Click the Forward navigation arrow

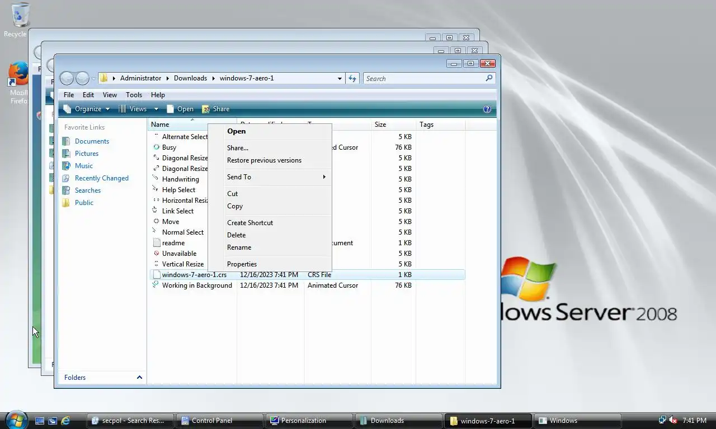82,78
